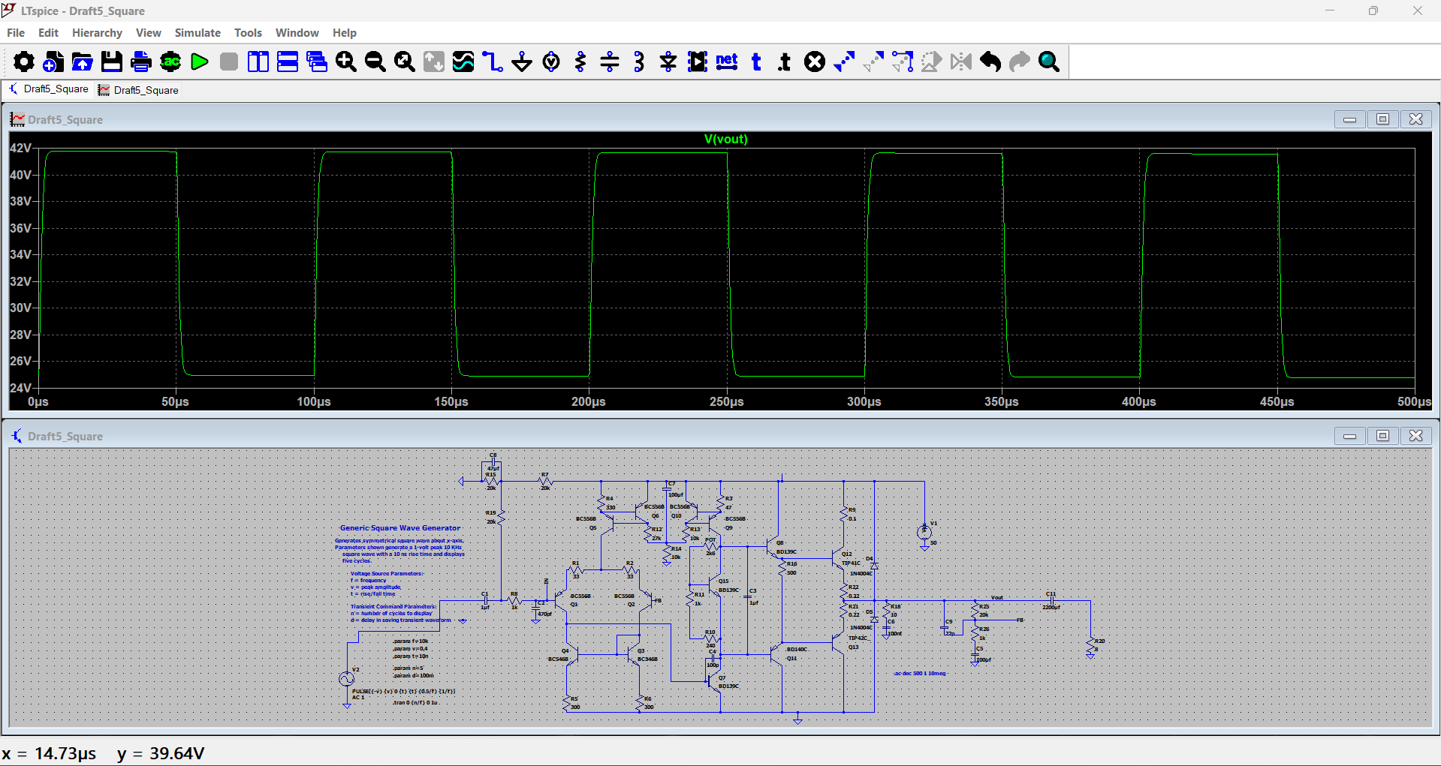Viewport: 1441px width, 766px height.
Task: Select the Resistor tool
Action: 580,62
